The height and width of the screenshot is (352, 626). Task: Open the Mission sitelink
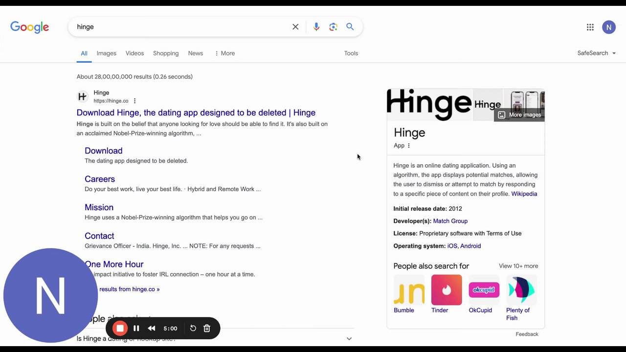(x=99, y=208)
